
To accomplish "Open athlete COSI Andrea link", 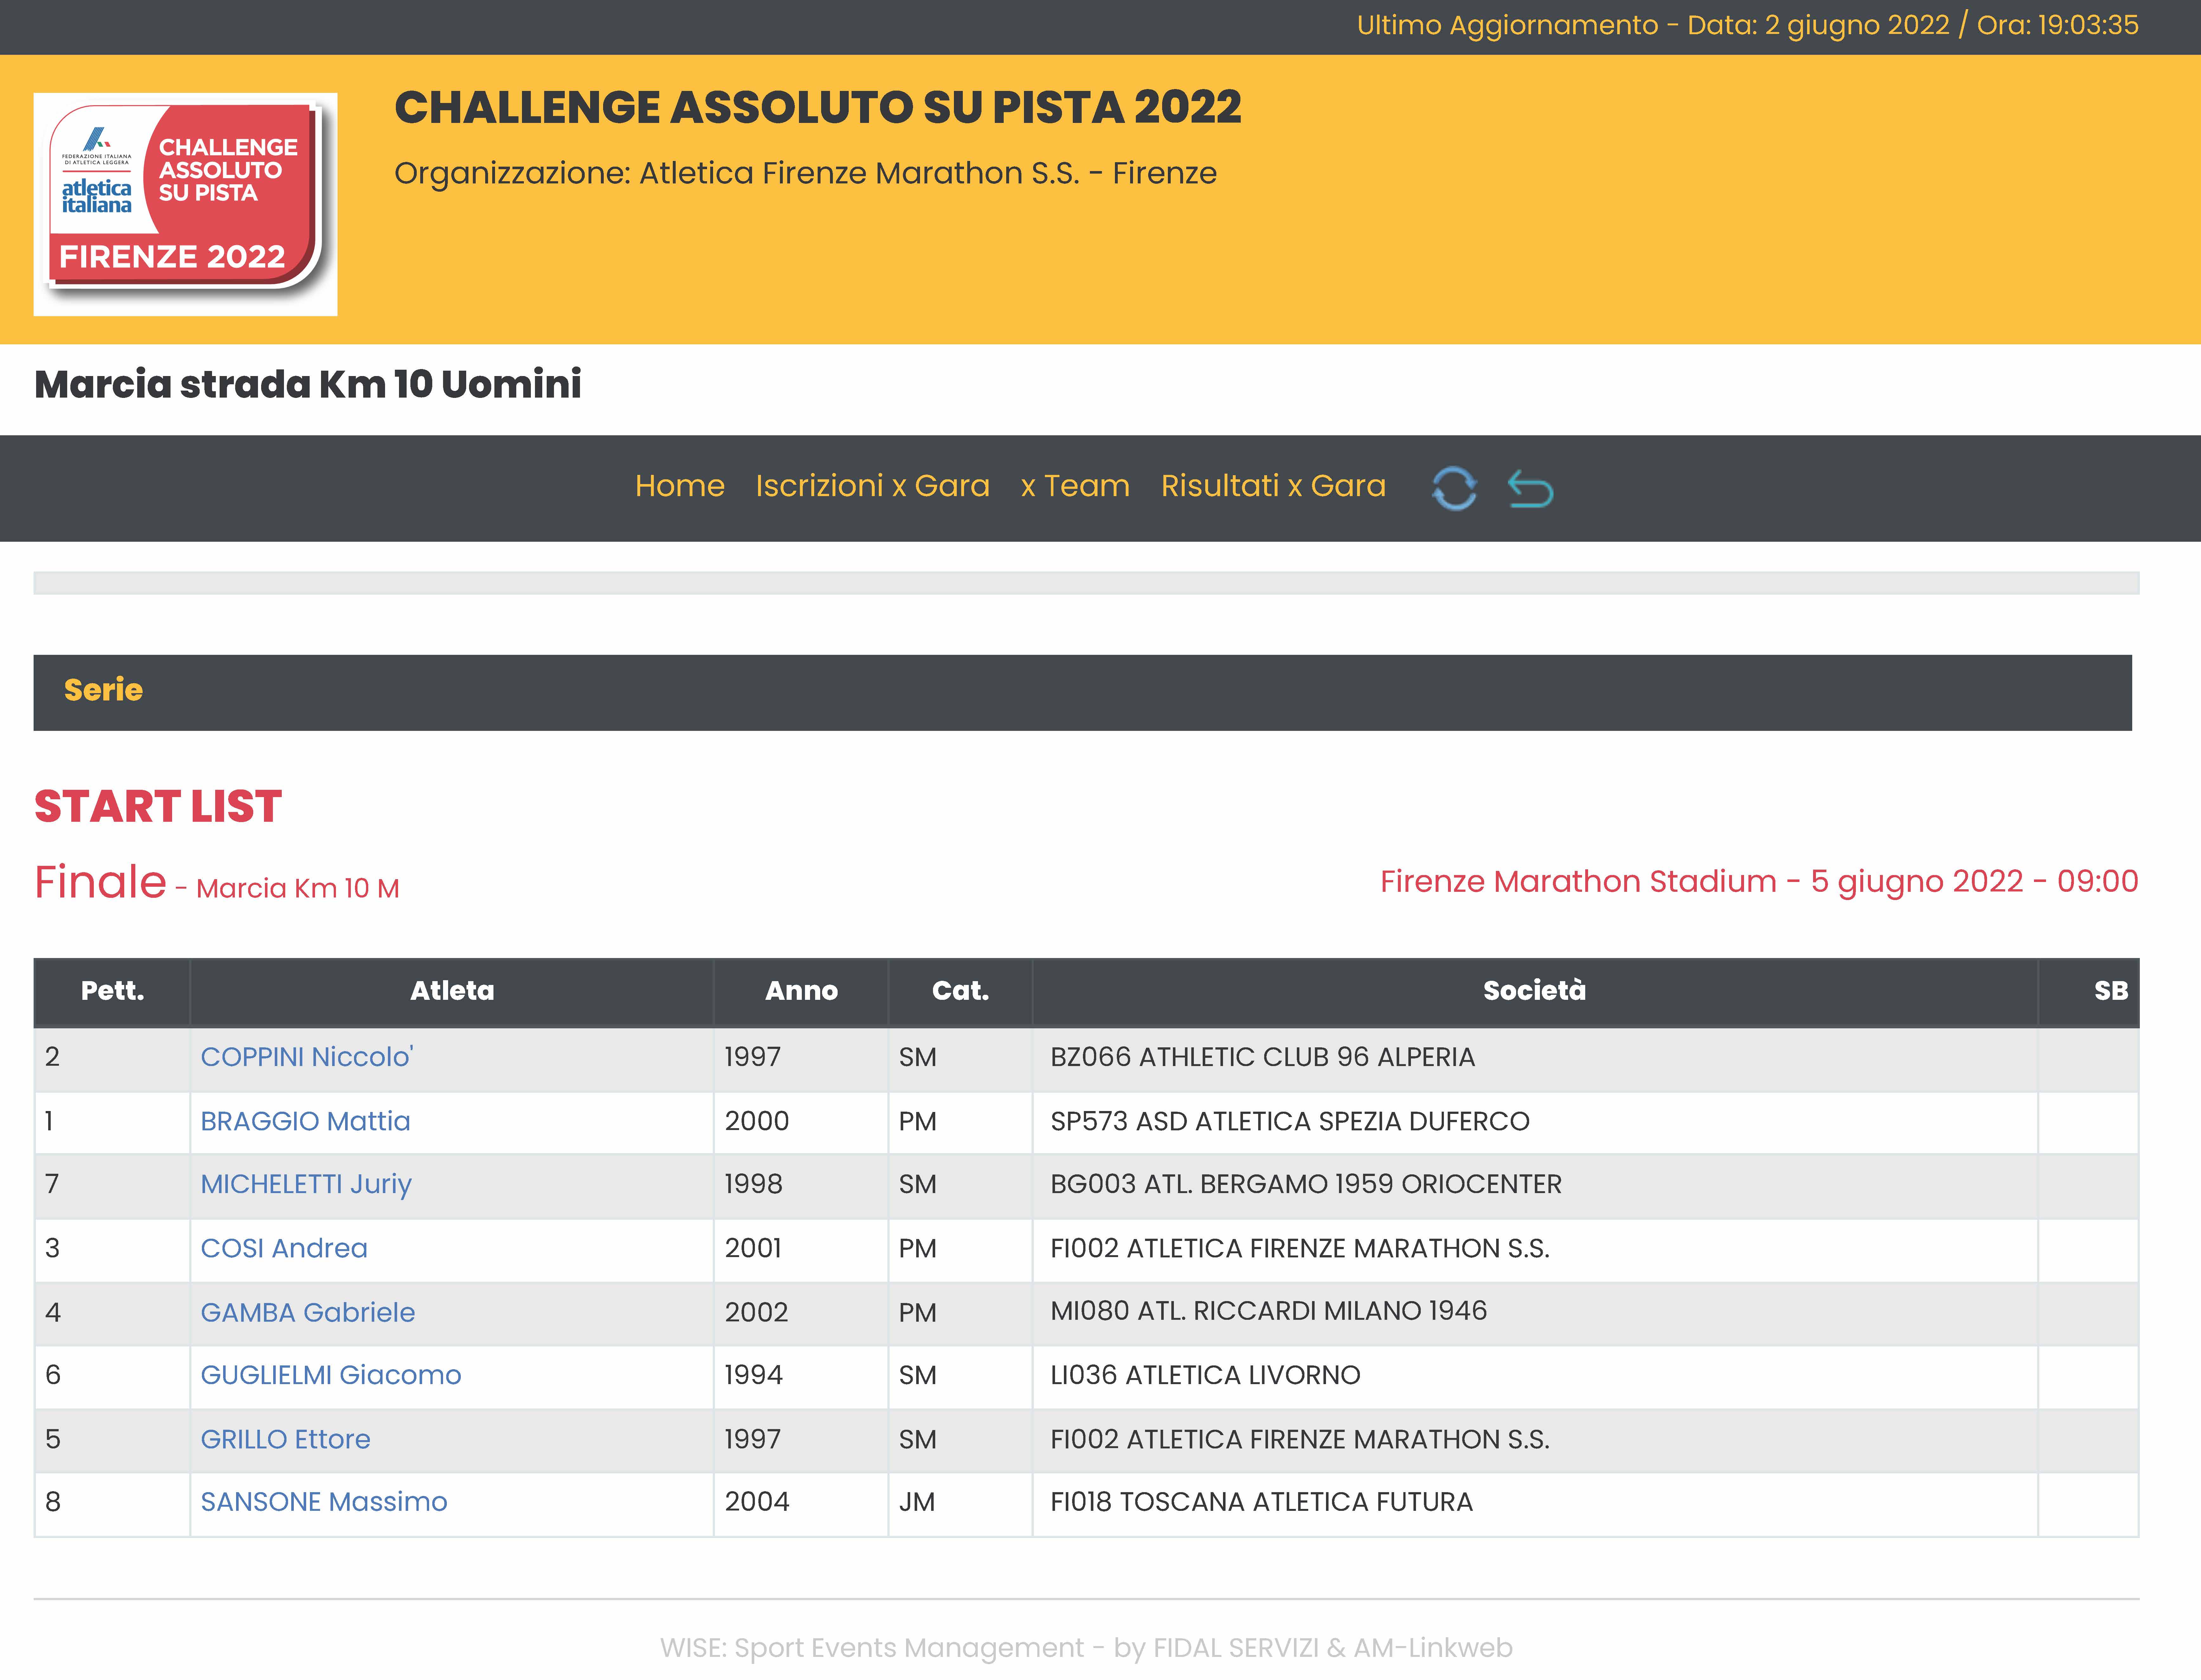I will (284, 1248).
